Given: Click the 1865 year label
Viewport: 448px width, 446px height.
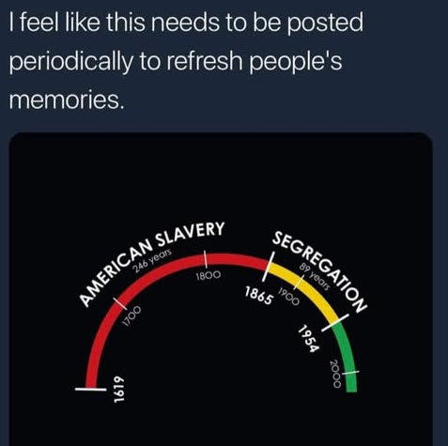Looking at the screenshot, I should 258,295.
